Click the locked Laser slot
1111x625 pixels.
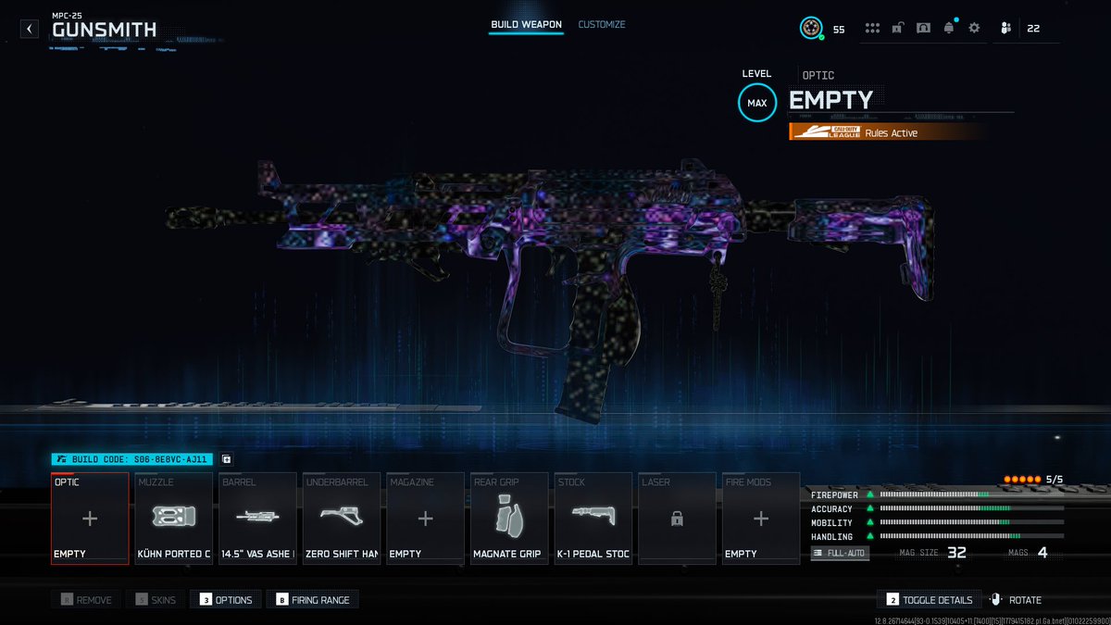(678, 519)
